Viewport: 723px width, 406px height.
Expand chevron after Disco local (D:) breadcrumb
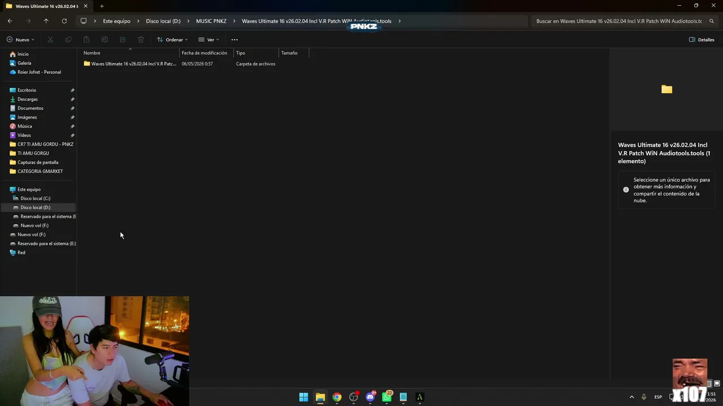[x=188, y=21]
